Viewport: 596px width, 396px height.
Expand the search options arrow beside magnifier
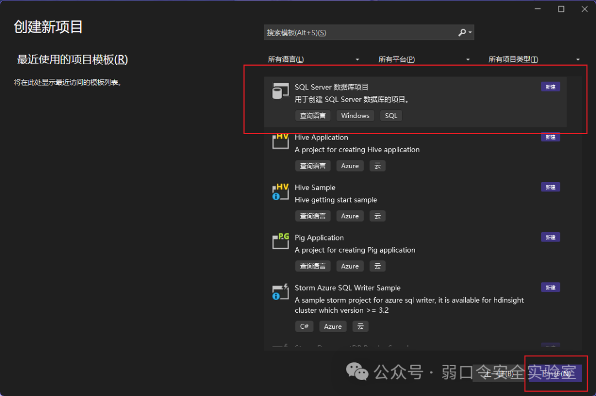click(470, 33)
